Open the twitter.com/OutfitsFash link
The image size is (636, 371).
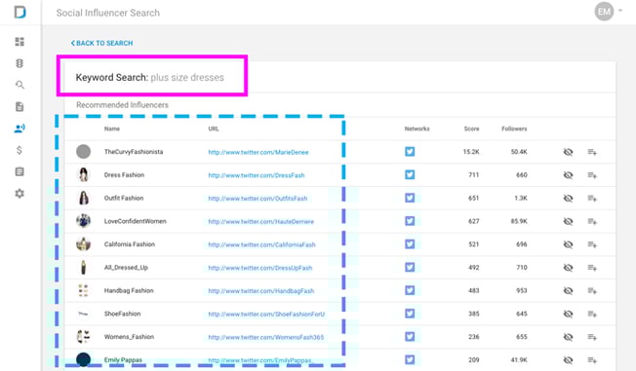pos(258,199)
